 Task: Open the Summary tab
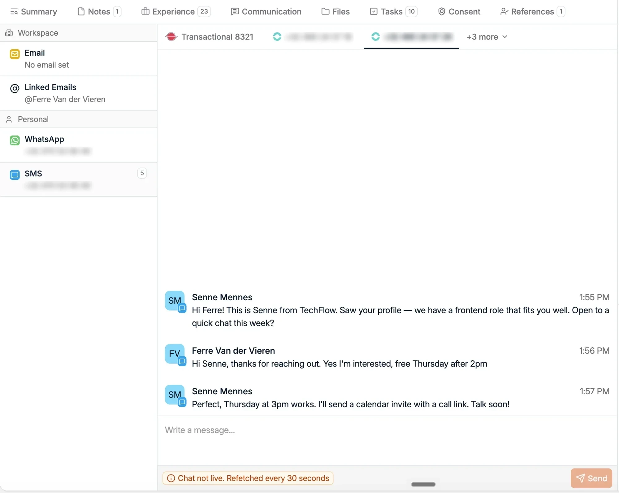[x=33, y=11]
